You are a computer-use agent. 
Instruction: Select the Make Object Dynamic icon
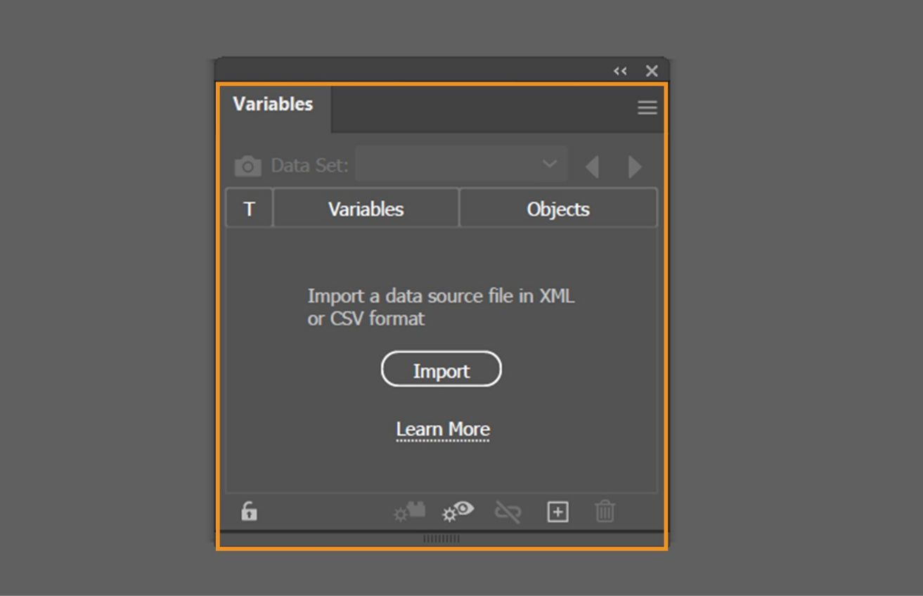pyautogui.click(x=408, y=511)
